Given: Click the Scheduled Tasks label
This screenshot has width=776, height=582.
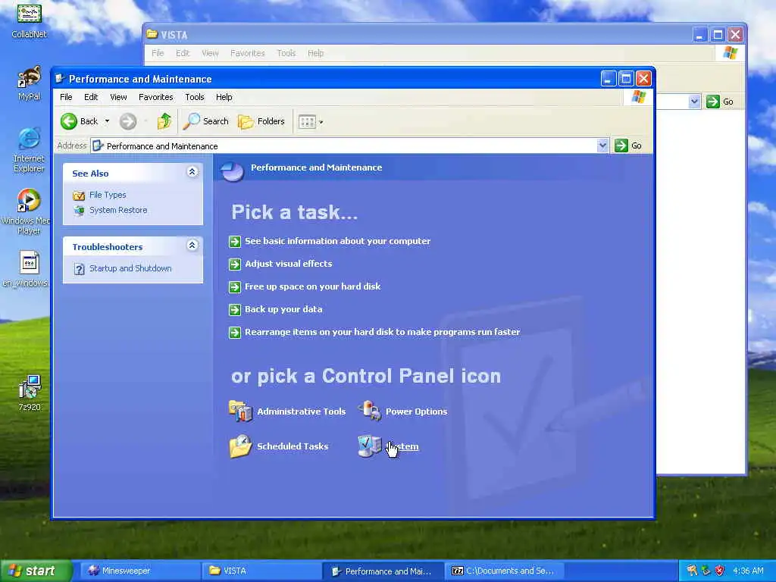Looking at the screenshot, I should pyautogui.click(x=293, y=446).
